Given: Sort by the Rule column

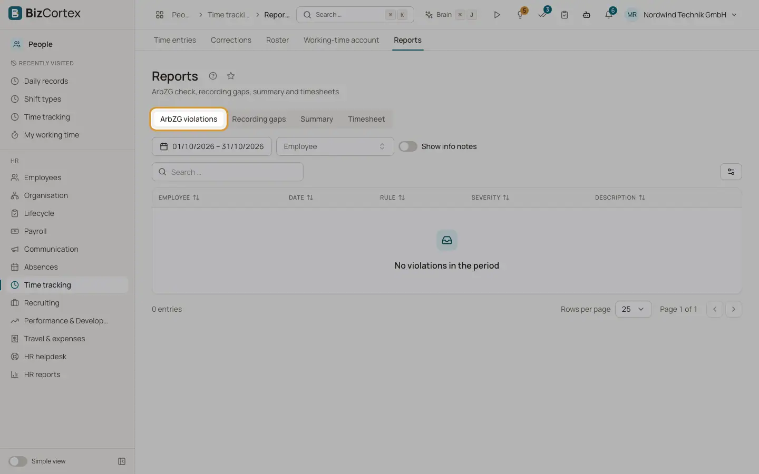Looking at the screenshot, I should [x=393, y=197].
